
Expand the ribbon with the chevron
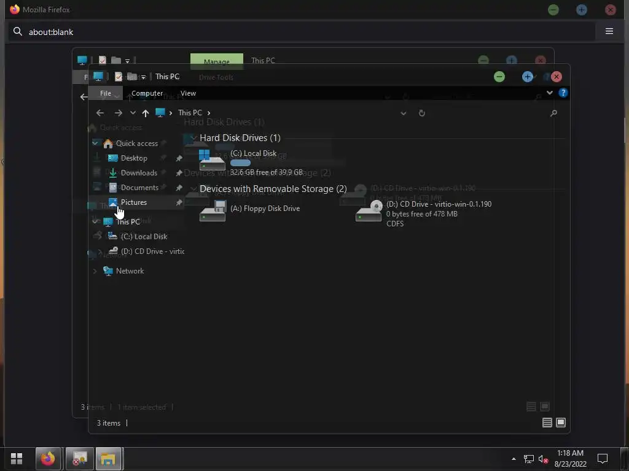pyautogui.click(x=549, y=93)
